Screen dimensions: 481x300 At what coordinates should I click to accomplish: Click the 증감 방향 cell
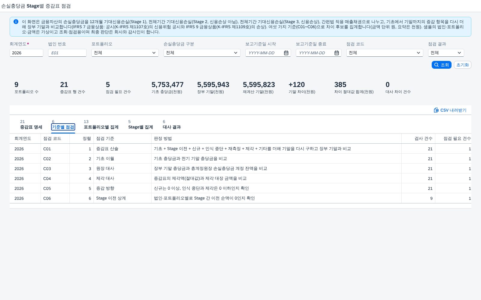point(122,188)
